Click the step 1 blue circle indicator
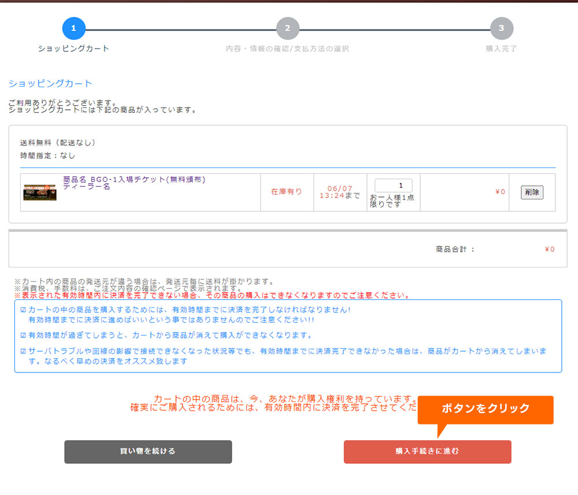The image size is (578, 495). 73,28
